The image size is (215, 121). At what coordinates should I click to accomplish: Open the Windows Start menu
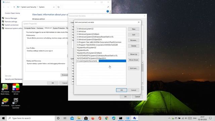pyautogui.click(x=3, y=118)
